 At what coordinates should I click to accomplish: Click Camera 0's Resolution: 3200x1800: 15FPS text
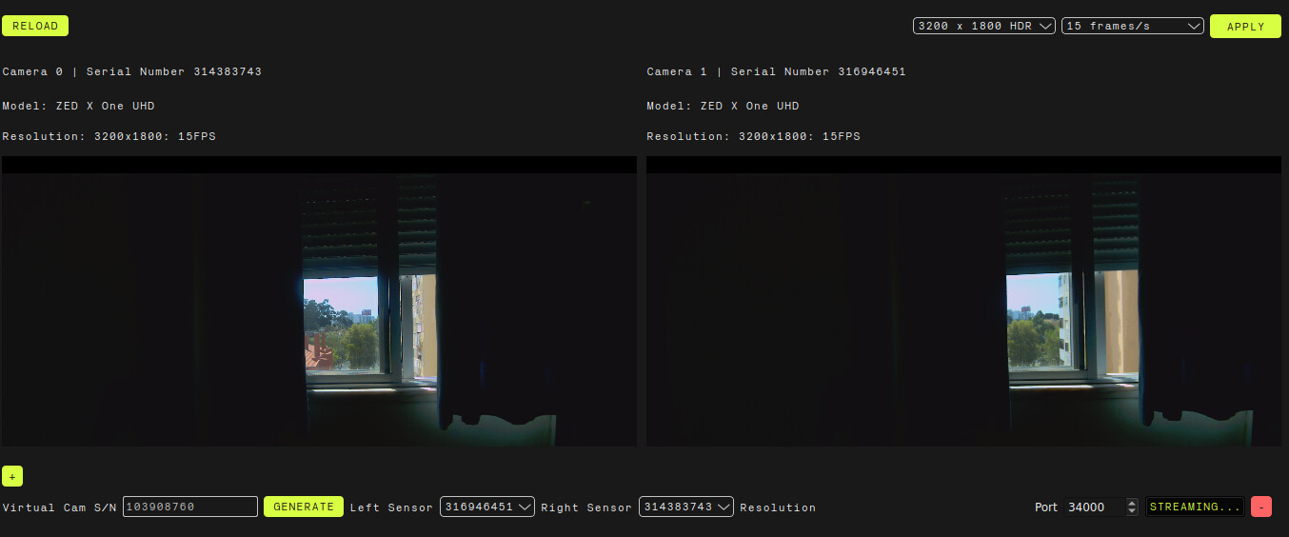point(109,136)
